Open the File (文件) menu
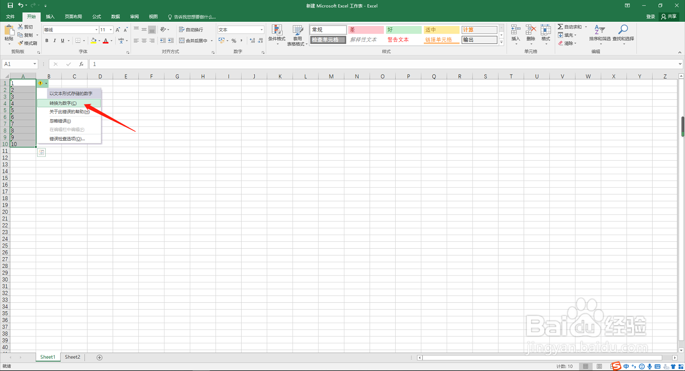The width and height of the screenshot is (685, 371). coord(10,17)
